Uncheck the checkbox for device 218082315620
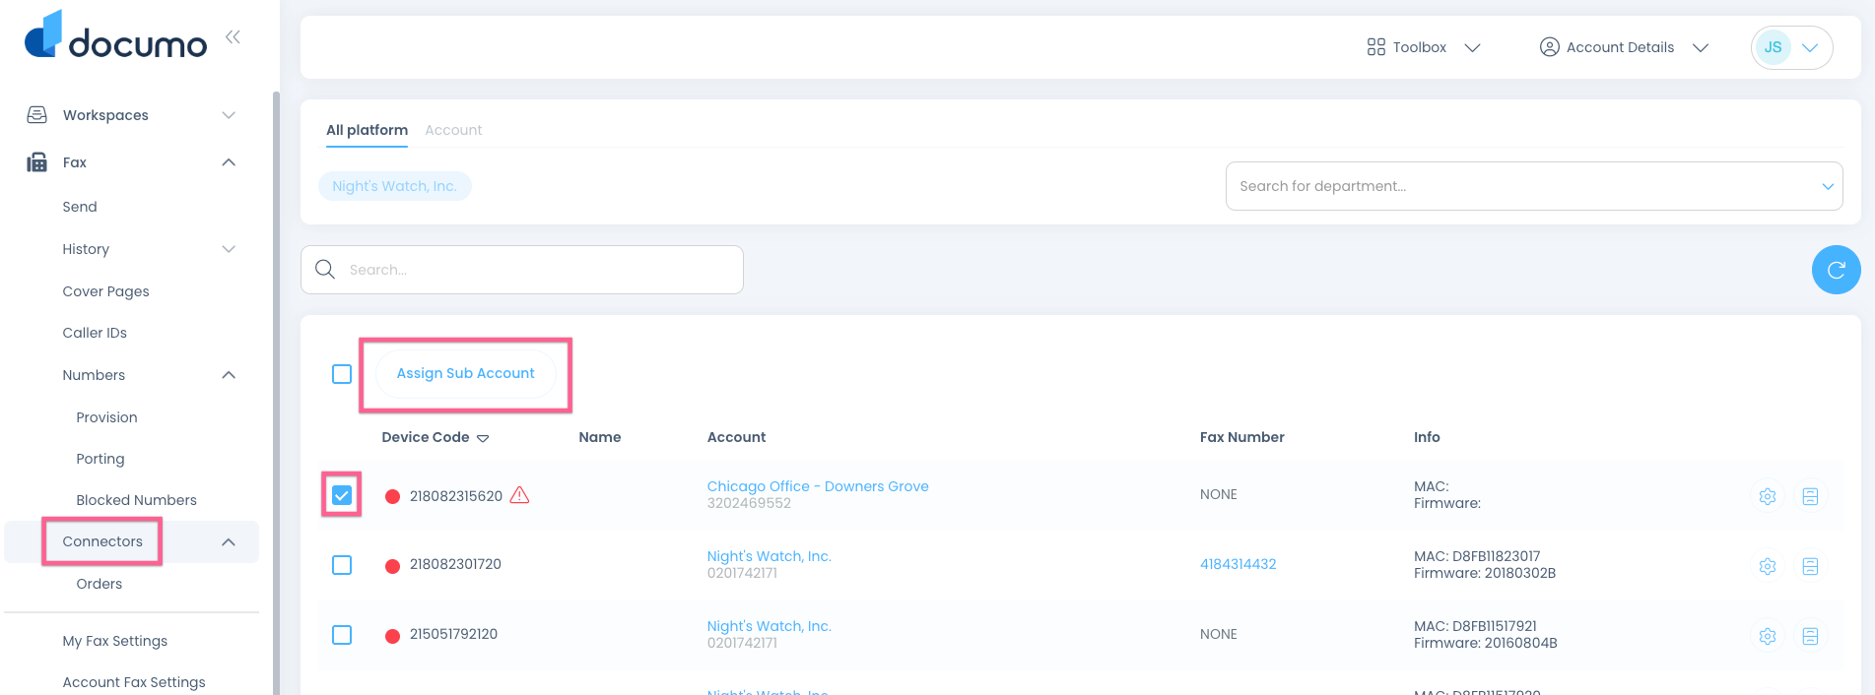This screenshot has width=1875, height=695. point(342,495)
